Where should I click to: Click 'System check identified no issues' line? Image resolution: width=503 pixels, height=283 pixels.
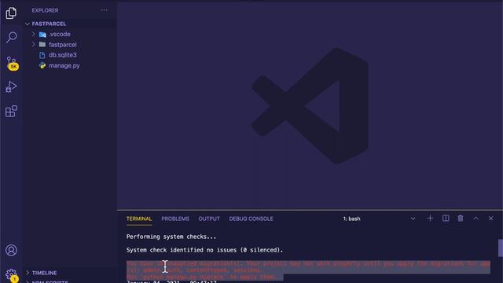click(x=204, y=250)
